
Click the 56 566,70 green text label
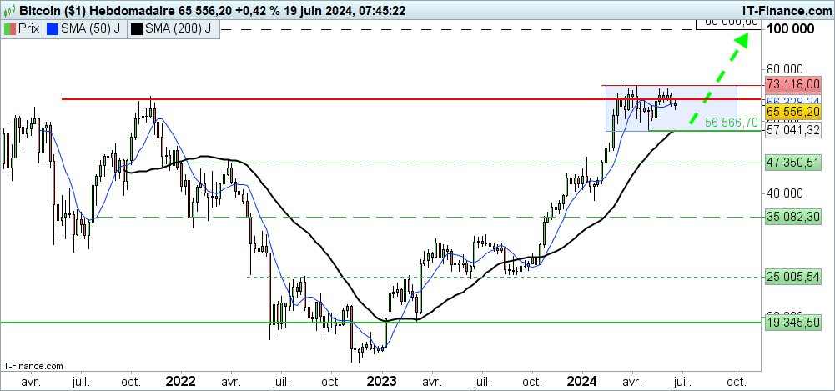[x=731, y=122]
